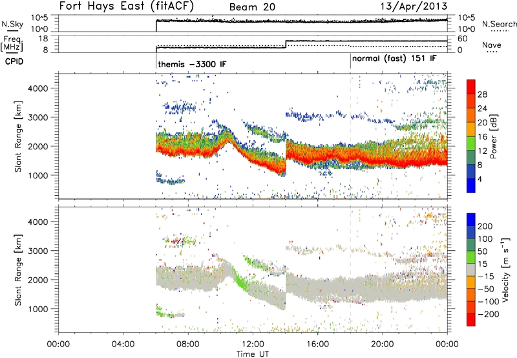Viewport: 517px width, 358px height.
Task: Click the '12:00' time tick label
Action: point(253,344)
